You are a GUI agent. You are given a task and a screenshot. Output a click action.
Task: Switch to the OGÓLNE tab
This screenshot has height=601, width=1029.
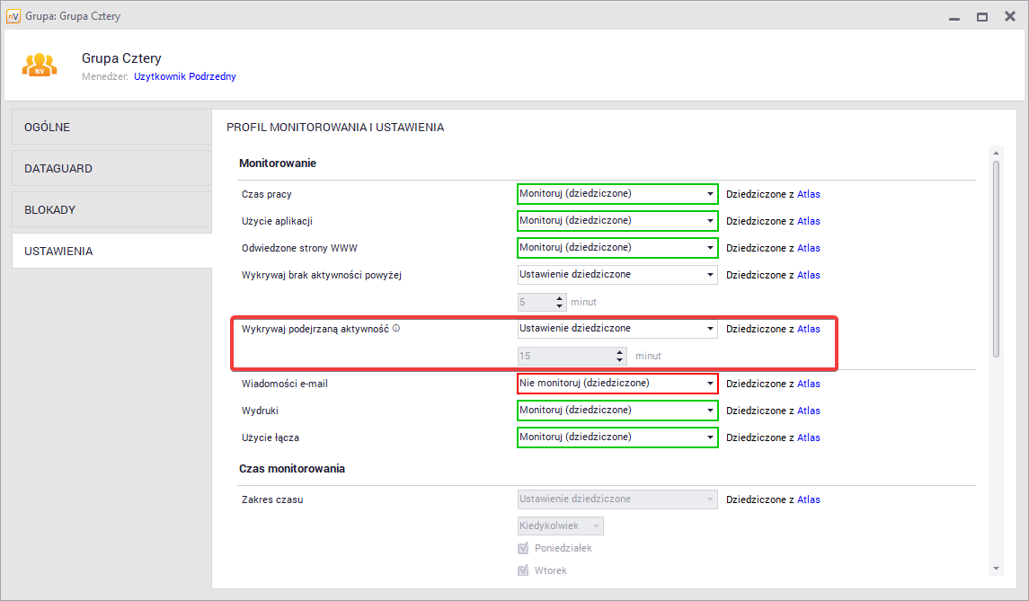(x=111, y=128)
